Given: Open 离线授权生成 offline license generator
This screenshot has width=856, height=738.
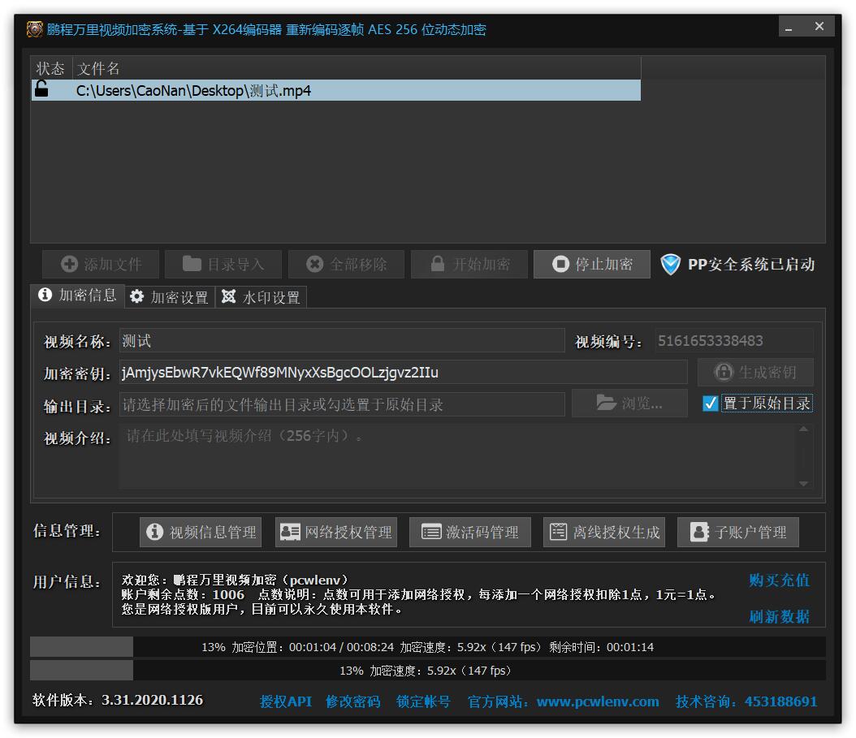Looking at the screenshot, I should pos(604,533).
